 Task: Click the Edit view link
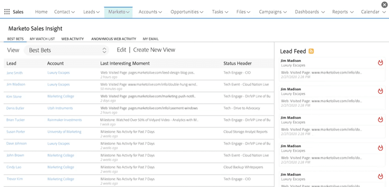(x=122, y=50)
